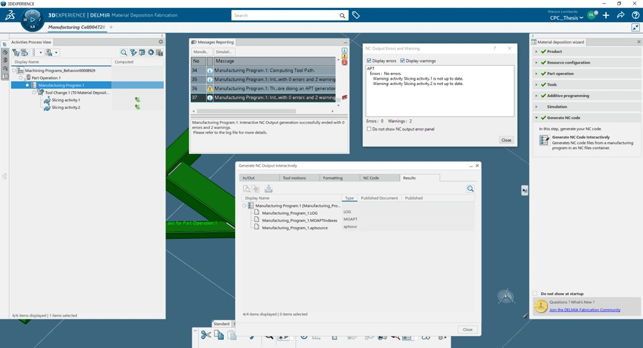
Task: Click the first icon in Activities Process View toolbar
Action: coord(15,52)
